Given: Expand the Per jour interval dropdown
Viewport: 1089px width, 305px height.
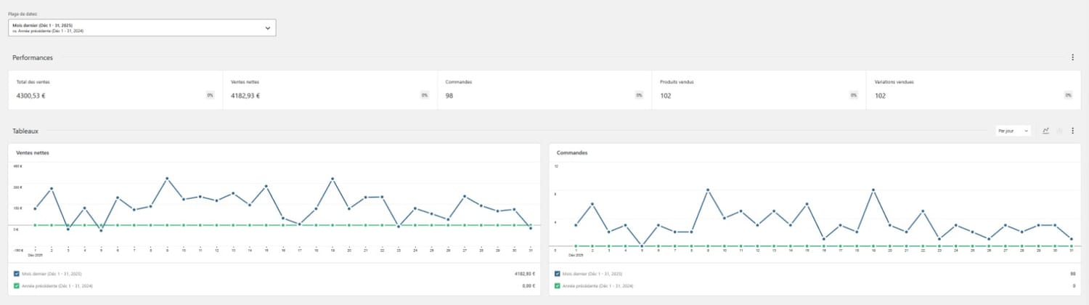Looking at the screenshot, I should (1013, 131).
